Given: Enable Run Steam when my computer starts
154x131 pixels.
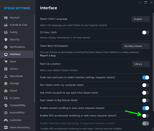Looking at the screenshot, I should point(146,85).
